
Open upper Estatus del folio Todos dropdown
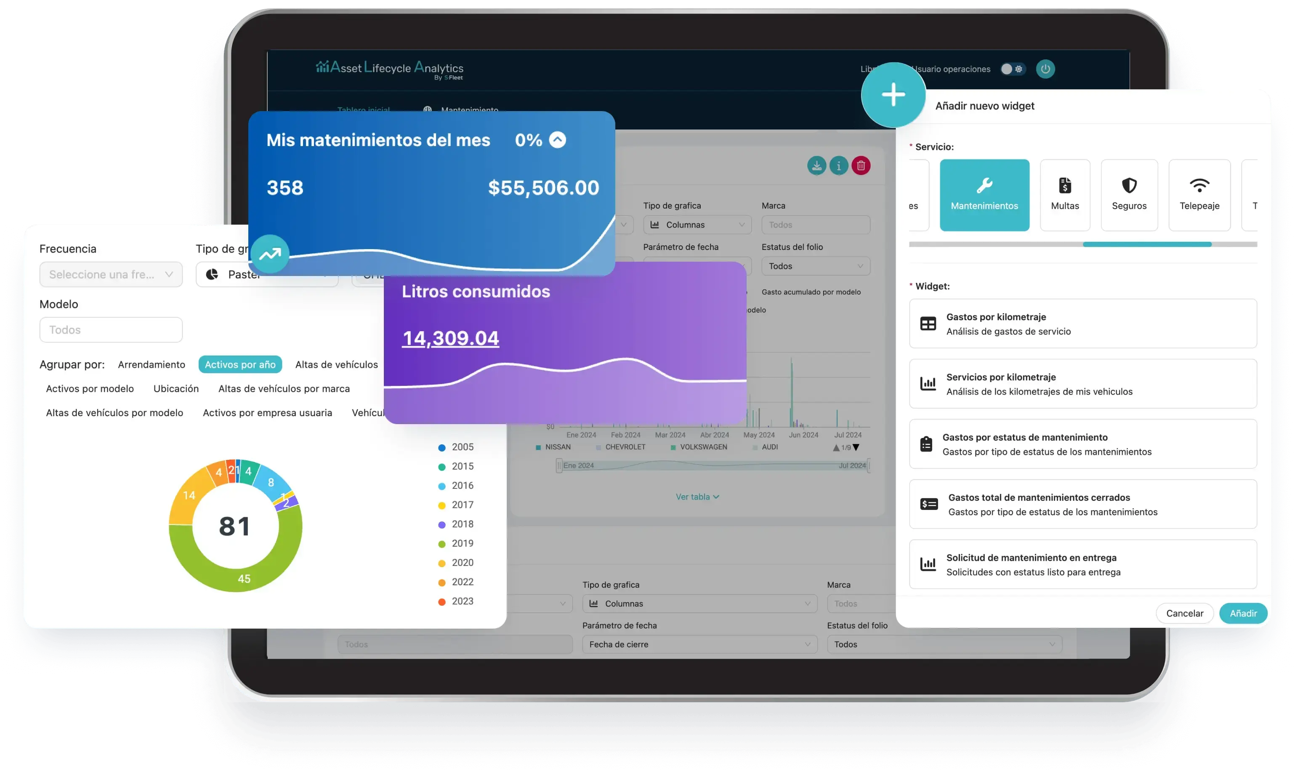pyautogui.click(x=816, y=266)
